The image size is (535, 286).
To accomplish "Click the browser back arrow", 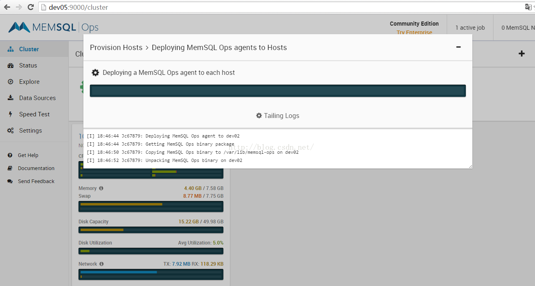I will (x=7, y=7).
